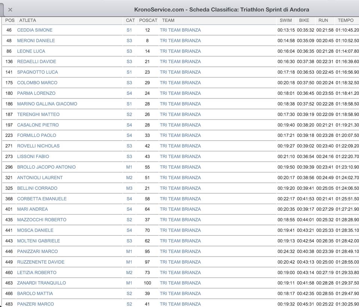359x307 pixels.
Task: Sort by RUN column header
Action: click(323, 20)
